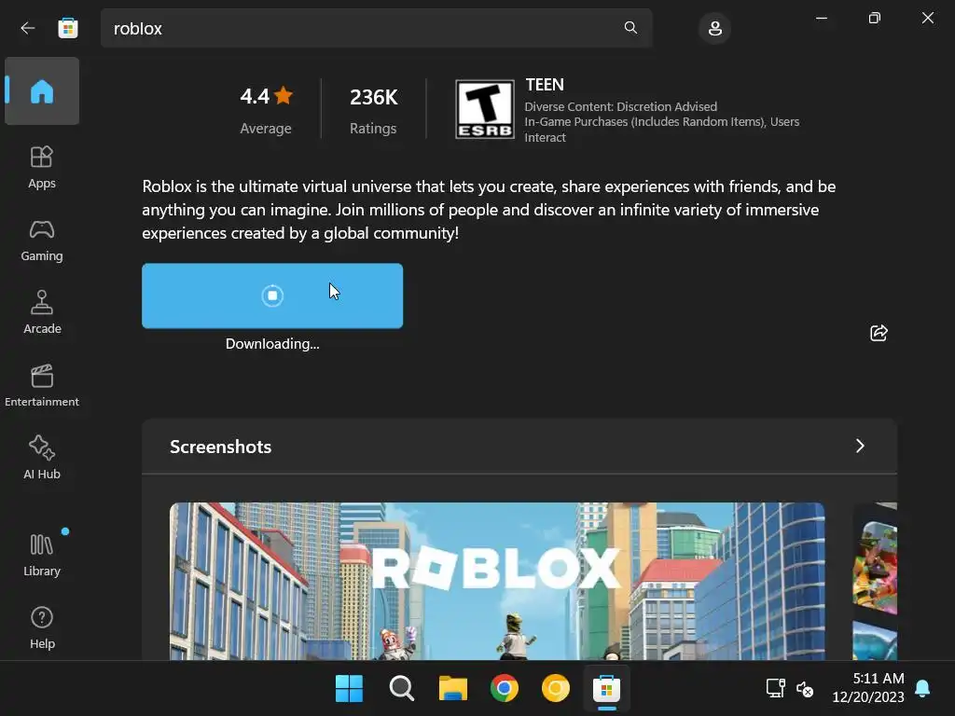Stop the Roblox download
This screenshot has width=955, height=716.
[272, 296]
